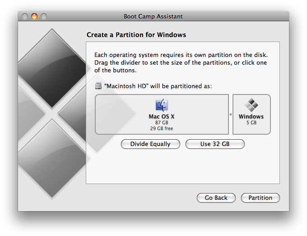Select the Windows partition name label

click(251, 117)
